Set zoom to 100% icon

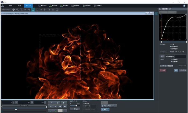(x=29, y=9)
